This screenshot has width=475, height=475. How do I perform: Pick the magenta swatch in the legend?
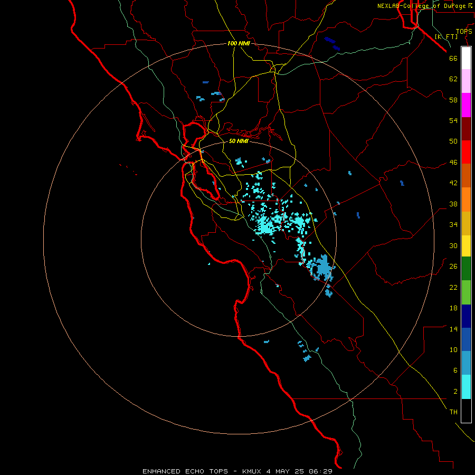(466, 105)
